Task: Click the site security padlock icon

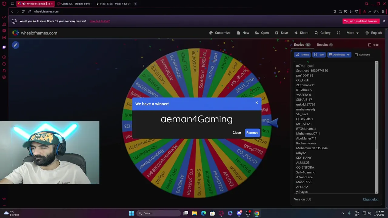Action: 30,12
